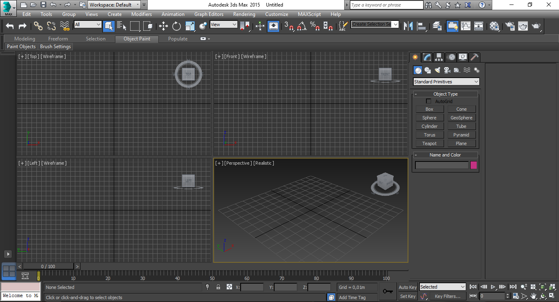Open the Workspace: Default dropdown

click(114, 5)
